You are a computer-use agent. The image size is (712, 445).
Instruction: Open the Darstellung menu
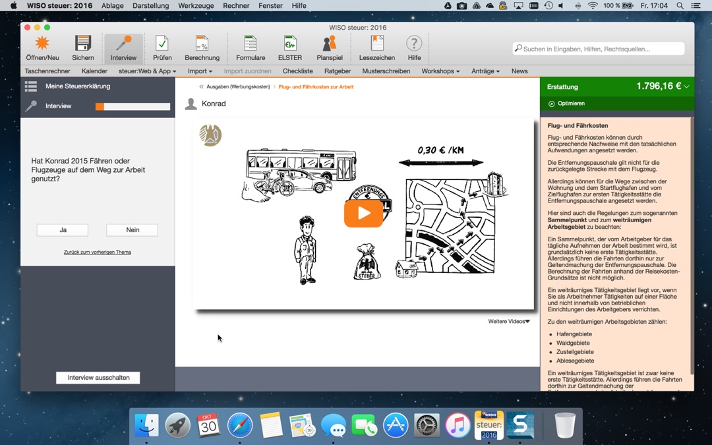click(151, 5)
